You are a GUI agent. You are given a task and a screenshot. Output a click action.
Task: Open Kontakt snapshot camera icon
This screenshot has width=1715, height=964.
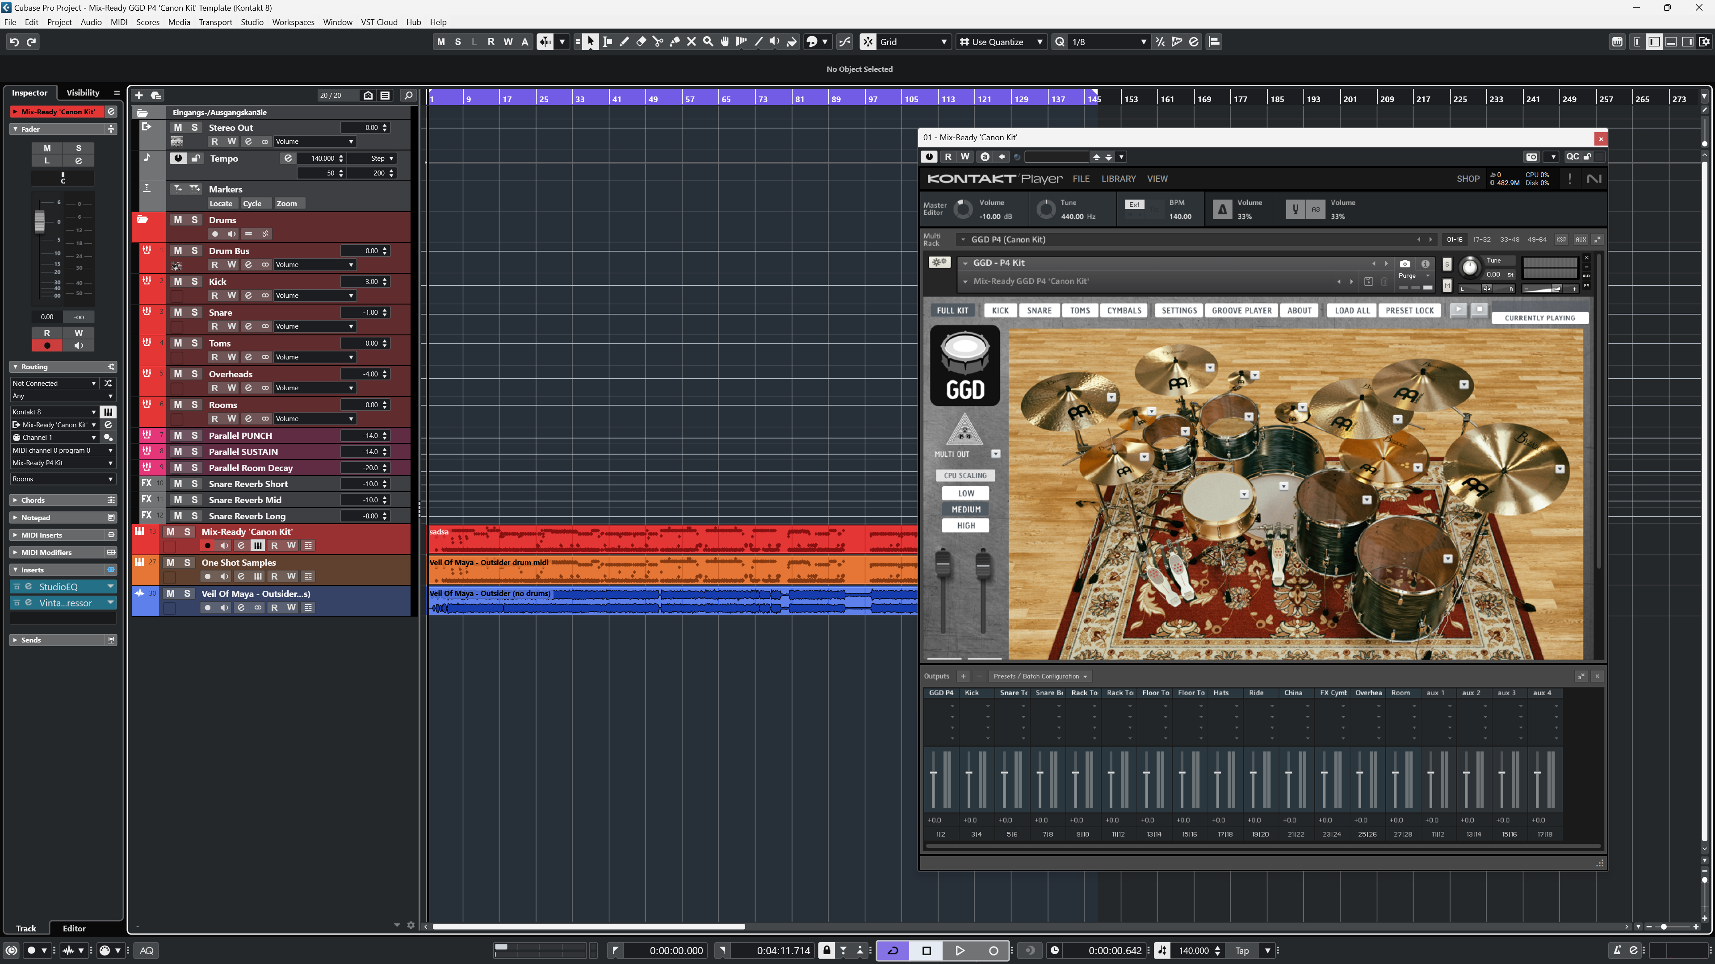(x=1405, y=263)
